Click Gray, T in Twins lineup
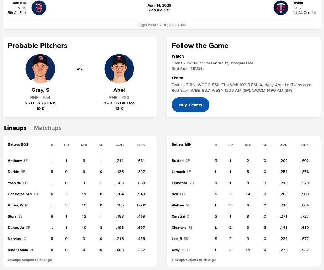This screenshot has width=324, height=270. coord(178,250)
